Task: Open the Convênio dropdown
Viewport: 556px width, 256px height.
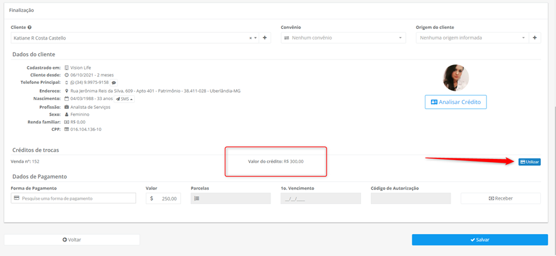Action: pos(343,38)
